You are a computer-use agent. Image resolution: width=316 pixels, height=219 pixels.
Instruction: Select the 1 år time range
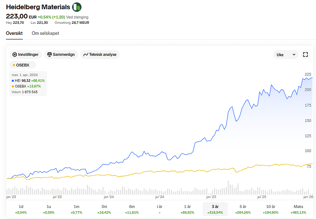tap(187, 209)
